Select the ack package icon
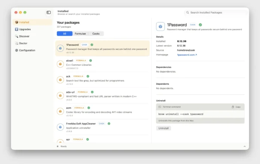The height and width of the screenshot is (164, 260). point(61,80)
